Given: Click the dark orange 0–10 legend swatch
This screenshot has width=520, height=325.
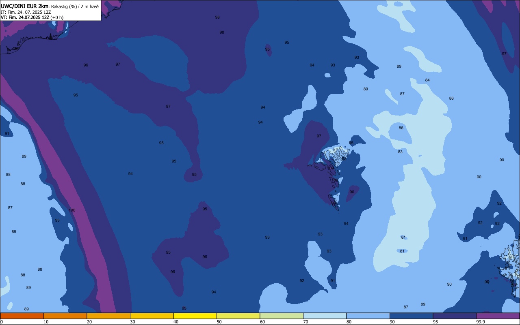Looking at the screenshot, I should [22, 316].
